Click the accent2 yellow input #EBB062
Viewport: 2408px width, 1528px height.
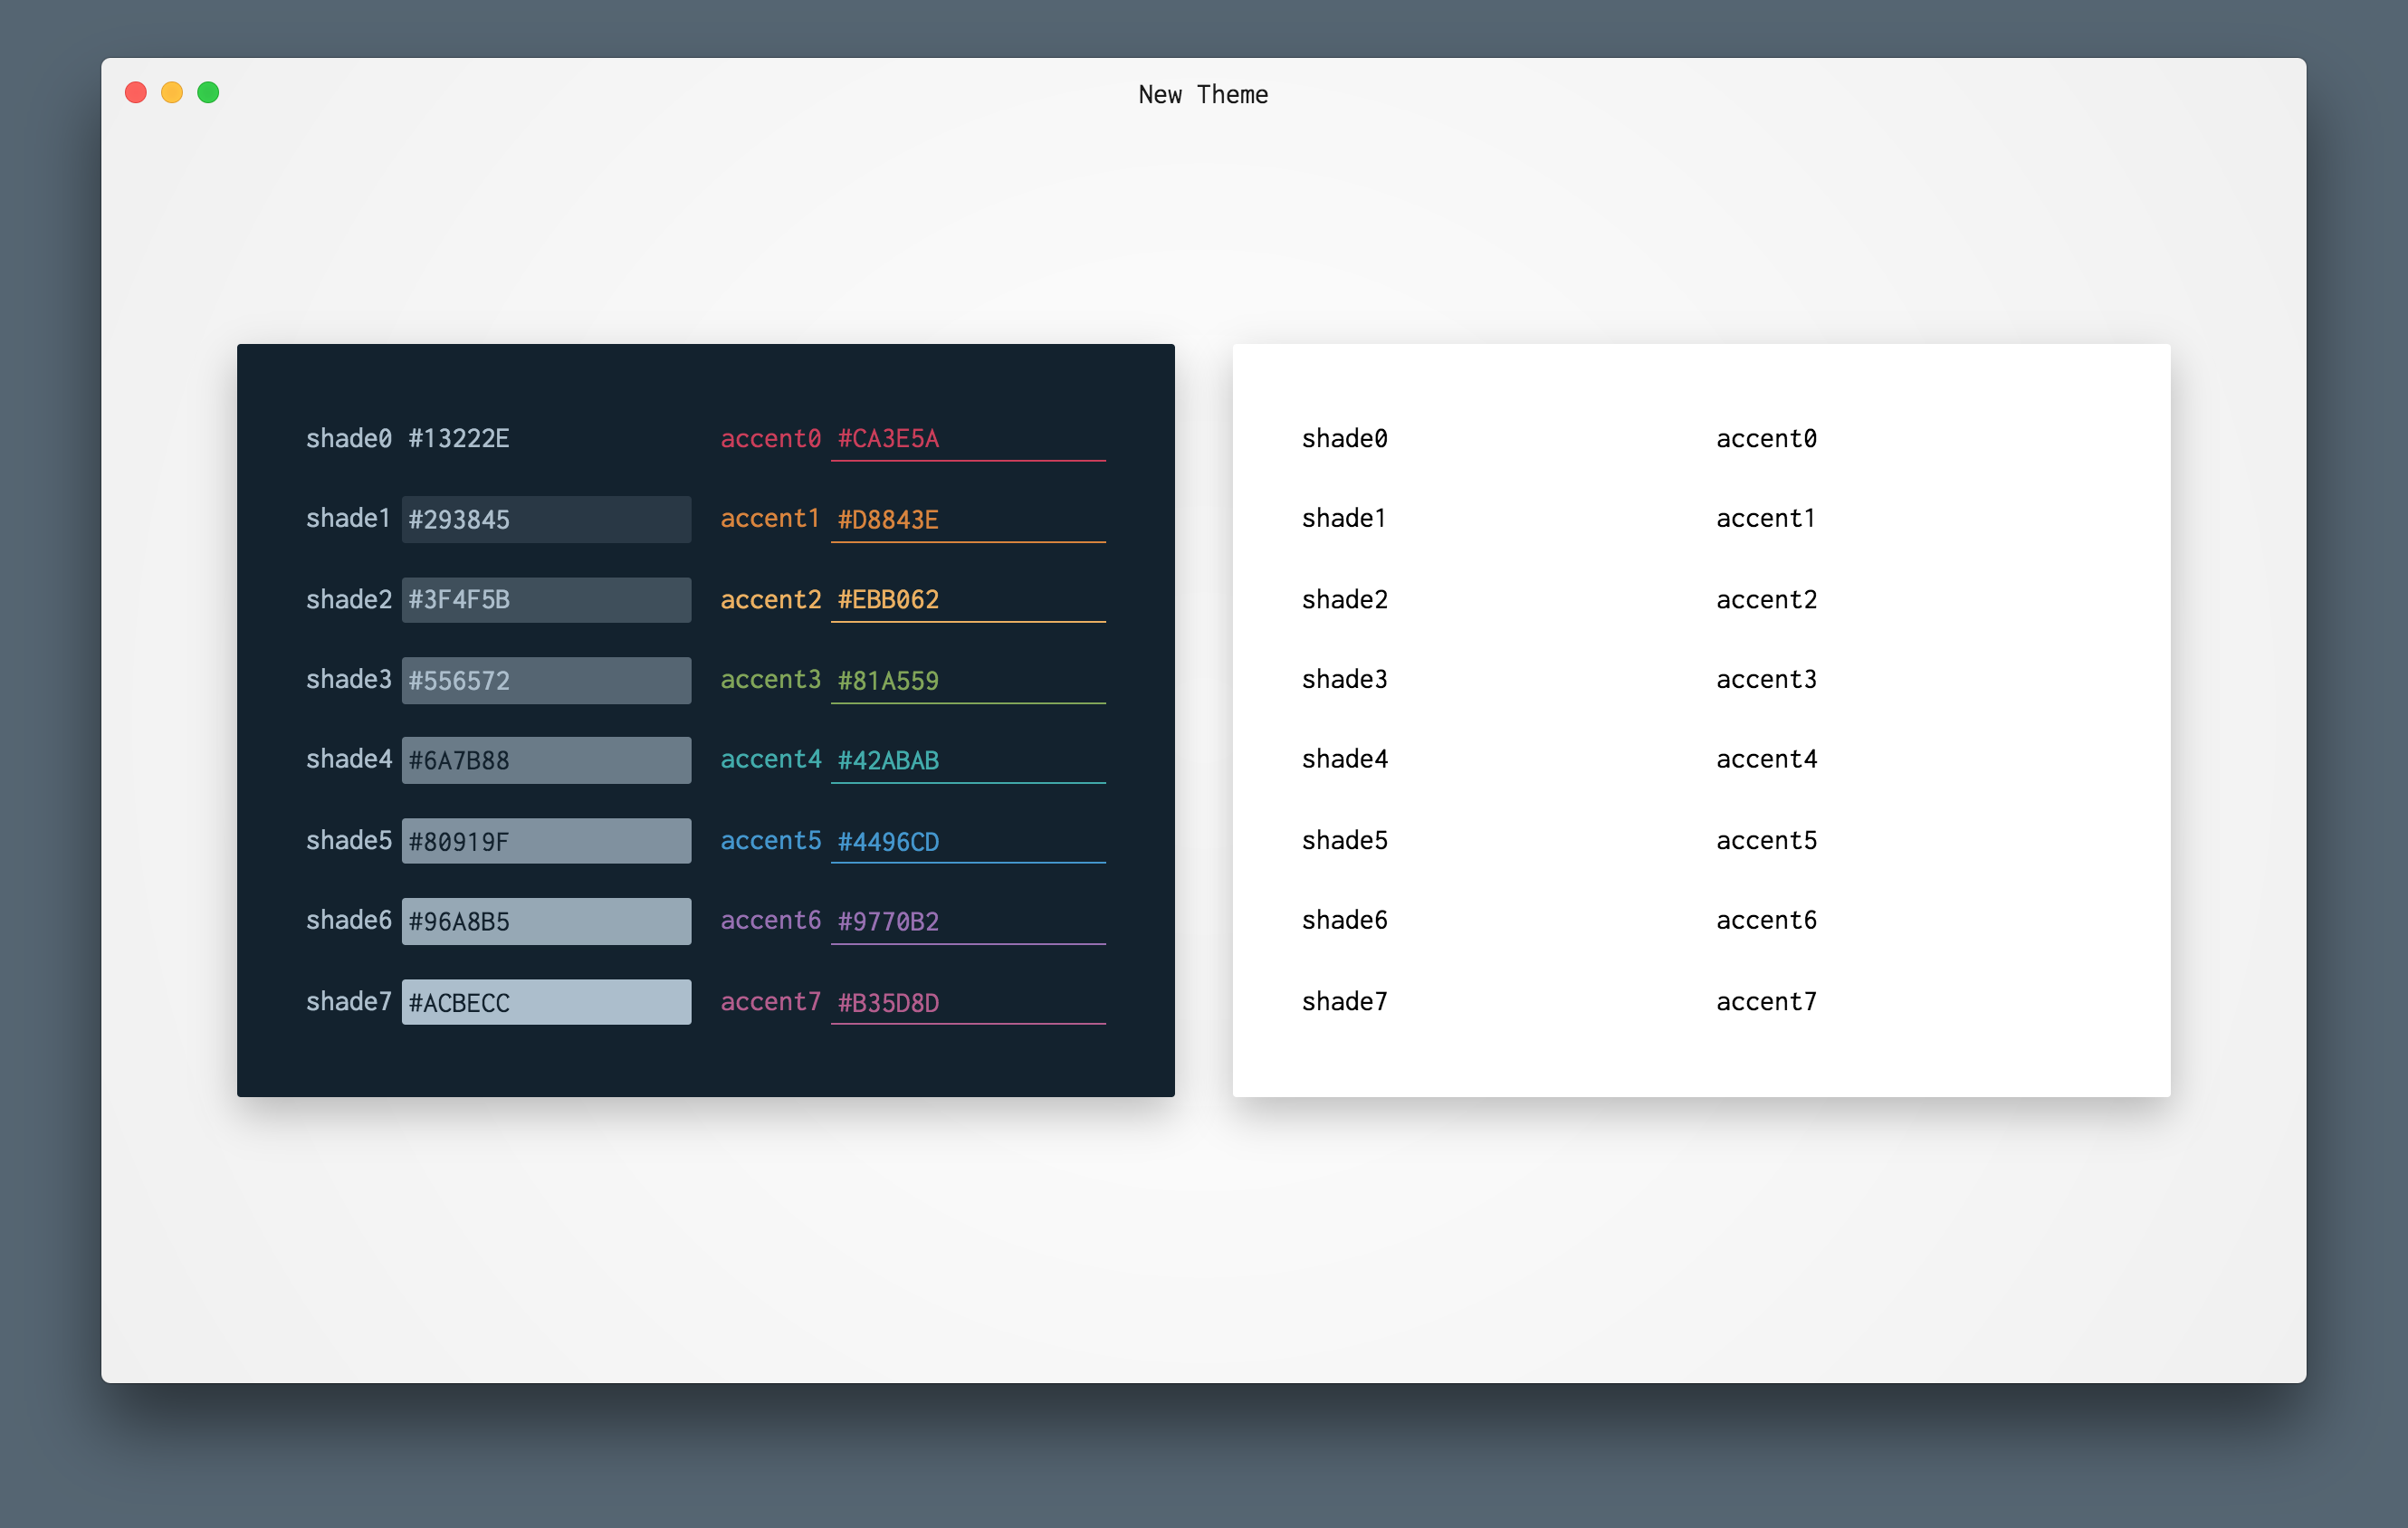coord(967,599)
